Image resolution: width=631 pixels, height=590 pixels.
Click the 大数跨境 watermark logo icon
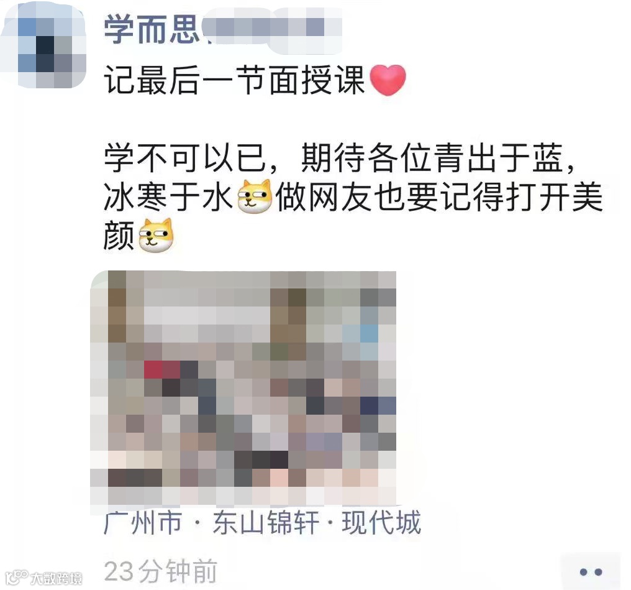(x=17, y=578)
